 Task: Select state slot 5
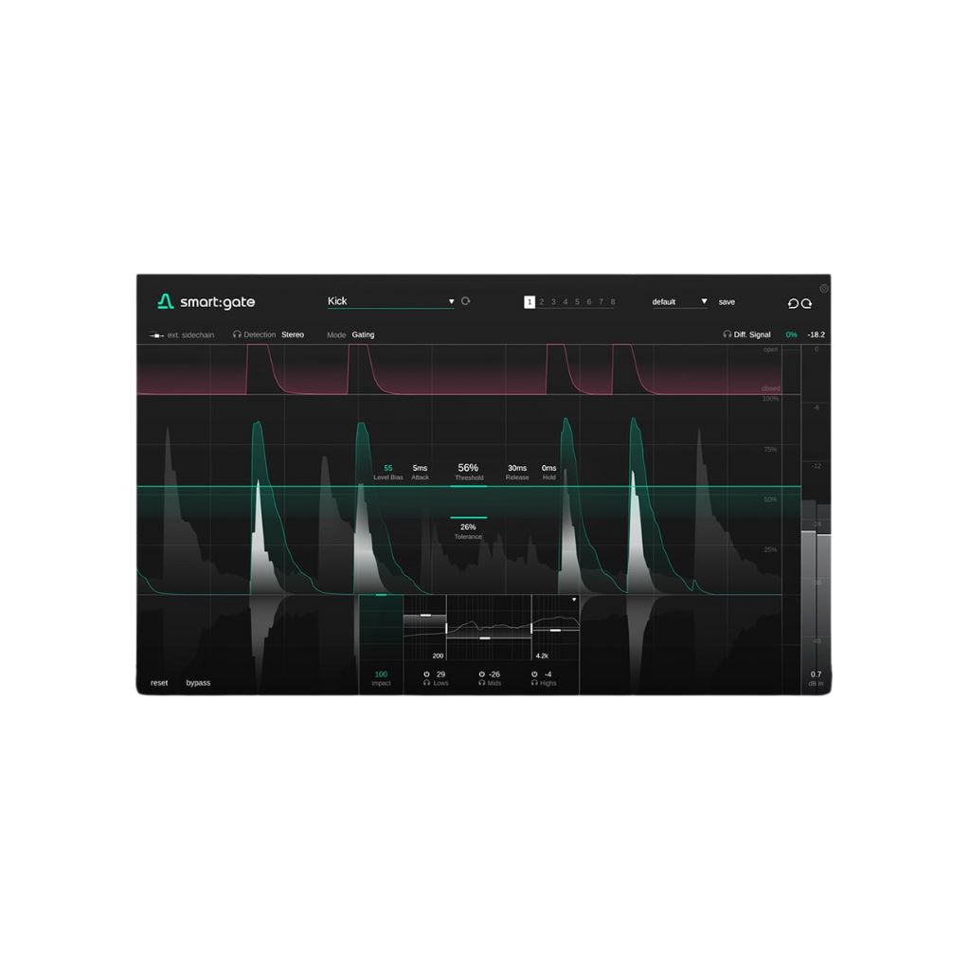pyautogui.click(x=577, y=302)
